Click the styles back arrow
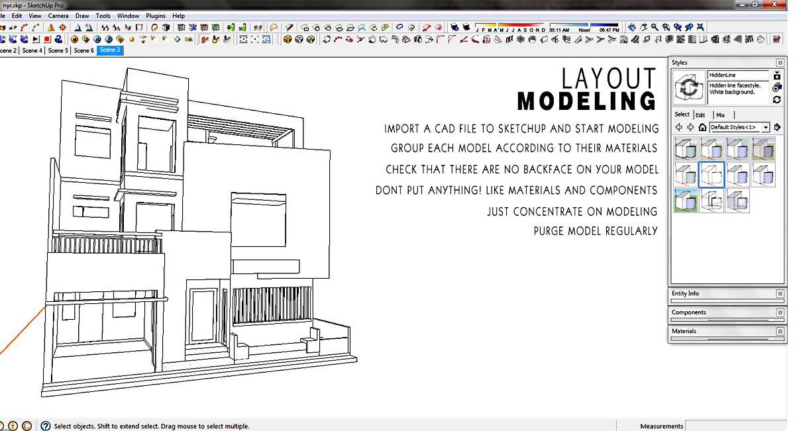The image size is (795, 431). click(x=678, y=127)
